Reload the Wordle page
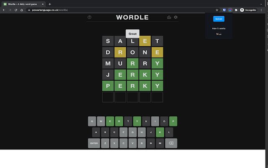 tap(16, 10)
